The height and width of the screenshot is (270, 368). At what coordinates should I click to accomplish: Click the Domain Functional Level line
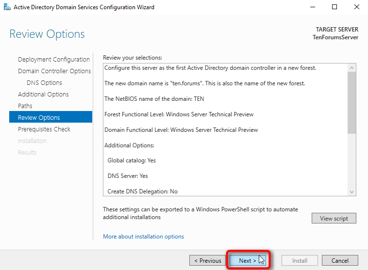coord(181,130)
